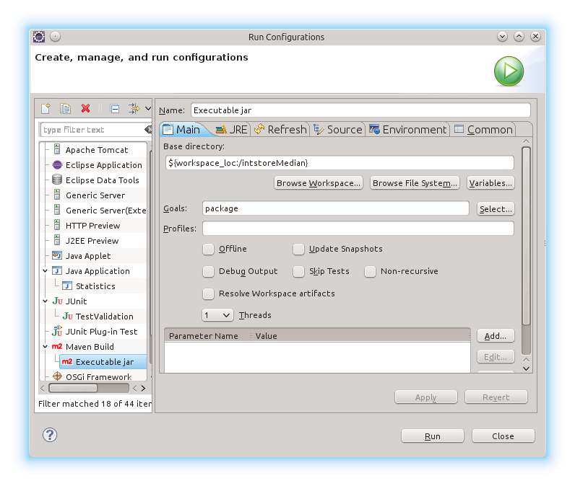Click the help question mark icon
Viewport: 575px width, 486px height.
point(49,434)
